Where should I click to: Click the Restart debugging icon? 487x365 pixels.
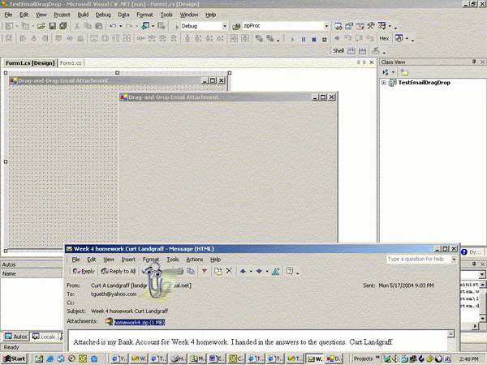click(x=324, y=40)
